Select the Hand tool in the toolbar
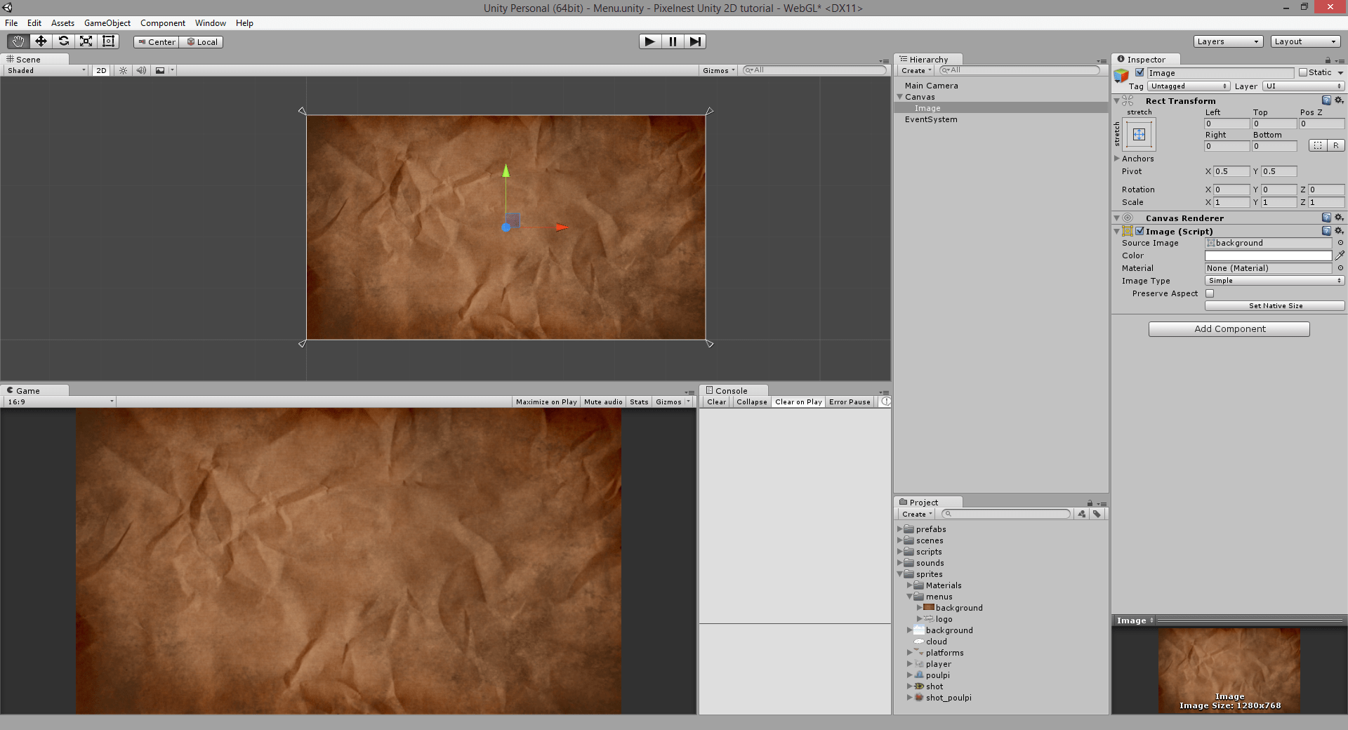The width and height of the screenshot is (1348, 730). click(x=18, y=41)
